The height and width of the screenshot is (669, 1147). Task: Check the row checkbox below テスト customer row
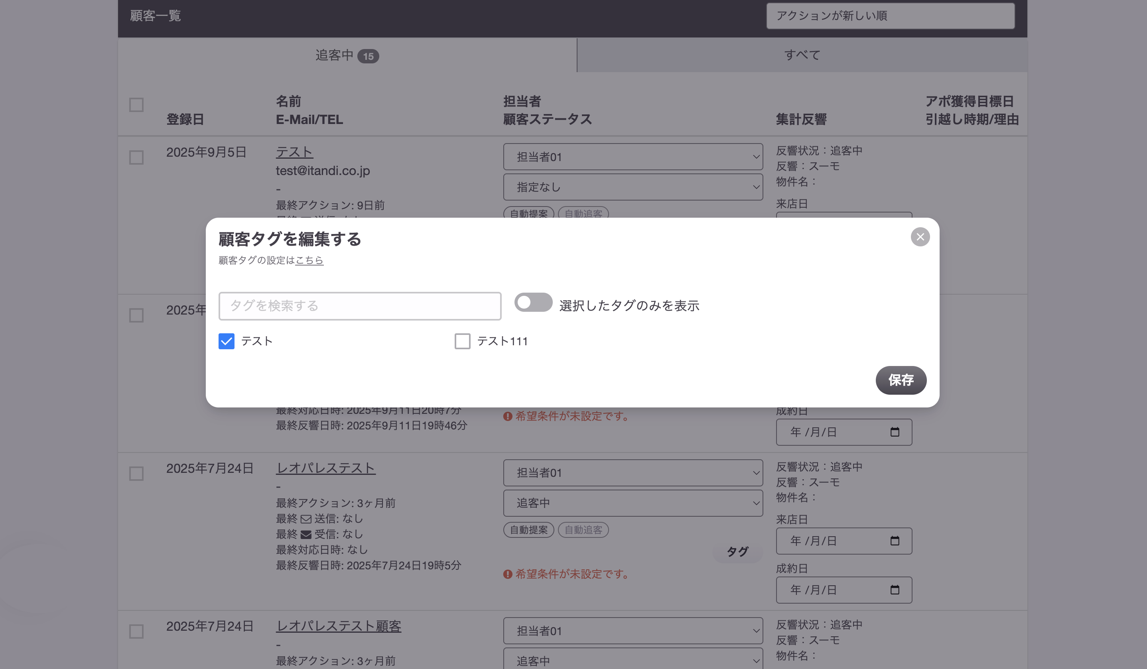click(136, 315)
